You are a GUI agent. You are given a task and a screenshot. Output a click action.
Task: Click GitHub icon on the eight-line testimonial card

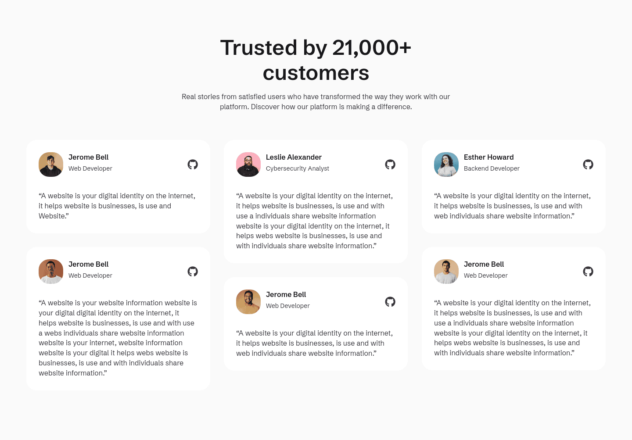click(x=193, y=272)
